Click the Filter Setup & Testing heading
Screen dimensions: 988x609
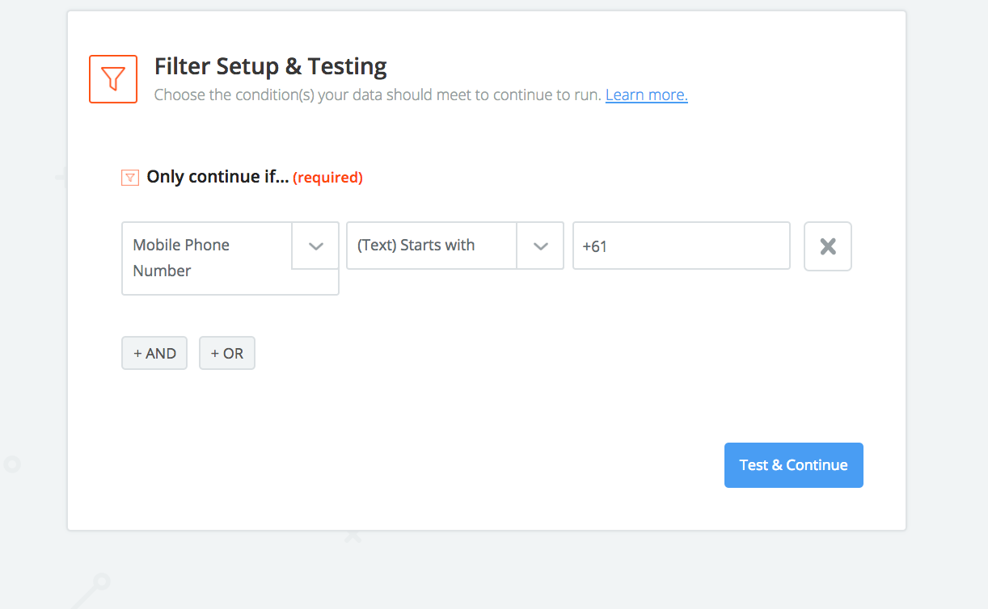[271, 65]
